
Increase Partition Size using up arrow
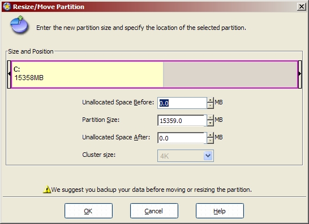pos(211,118)
